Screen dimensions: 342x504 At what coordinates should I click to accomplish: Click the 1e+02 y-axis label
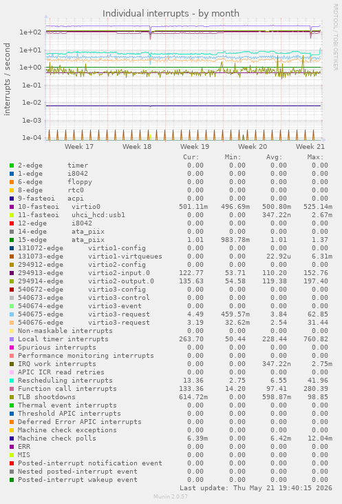pos(30,32)
